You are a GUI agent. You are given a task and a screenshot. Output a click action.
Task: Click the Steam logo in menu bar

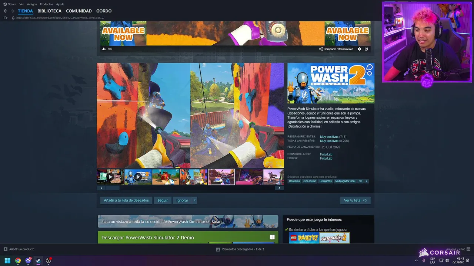[5, 4]
